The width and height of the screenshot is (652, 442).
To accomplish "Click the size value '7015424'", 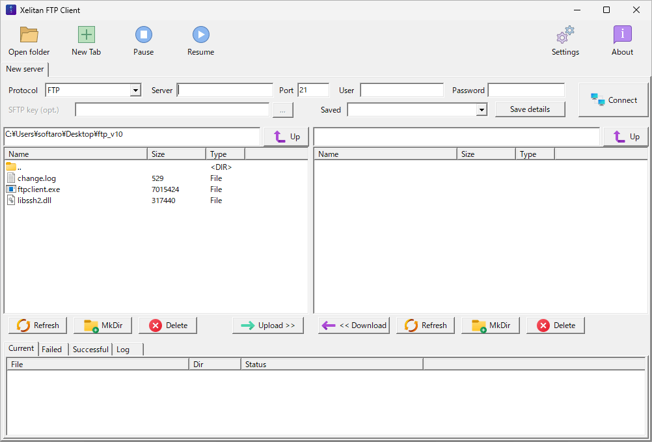I will pyautogui.click(x=165, y=189).
